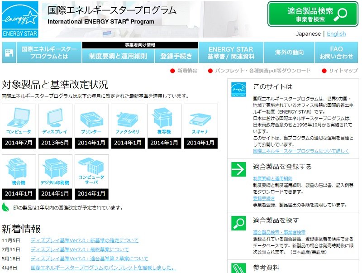Open 国際エネルギースタープログラムについて詳しく link
The image size is (362, 273).
[301, 151]
